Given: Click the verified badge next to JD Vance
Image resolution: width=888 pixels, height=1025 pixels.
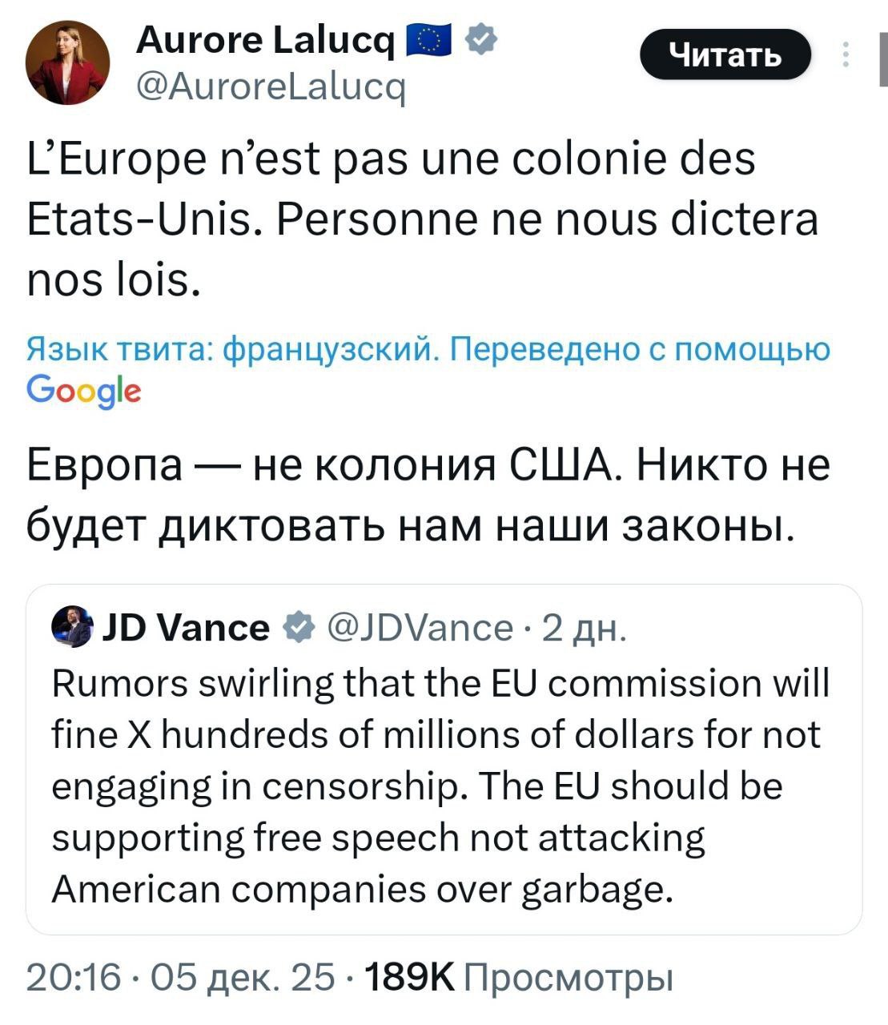Looking at the screenshot, I should 298,627.
